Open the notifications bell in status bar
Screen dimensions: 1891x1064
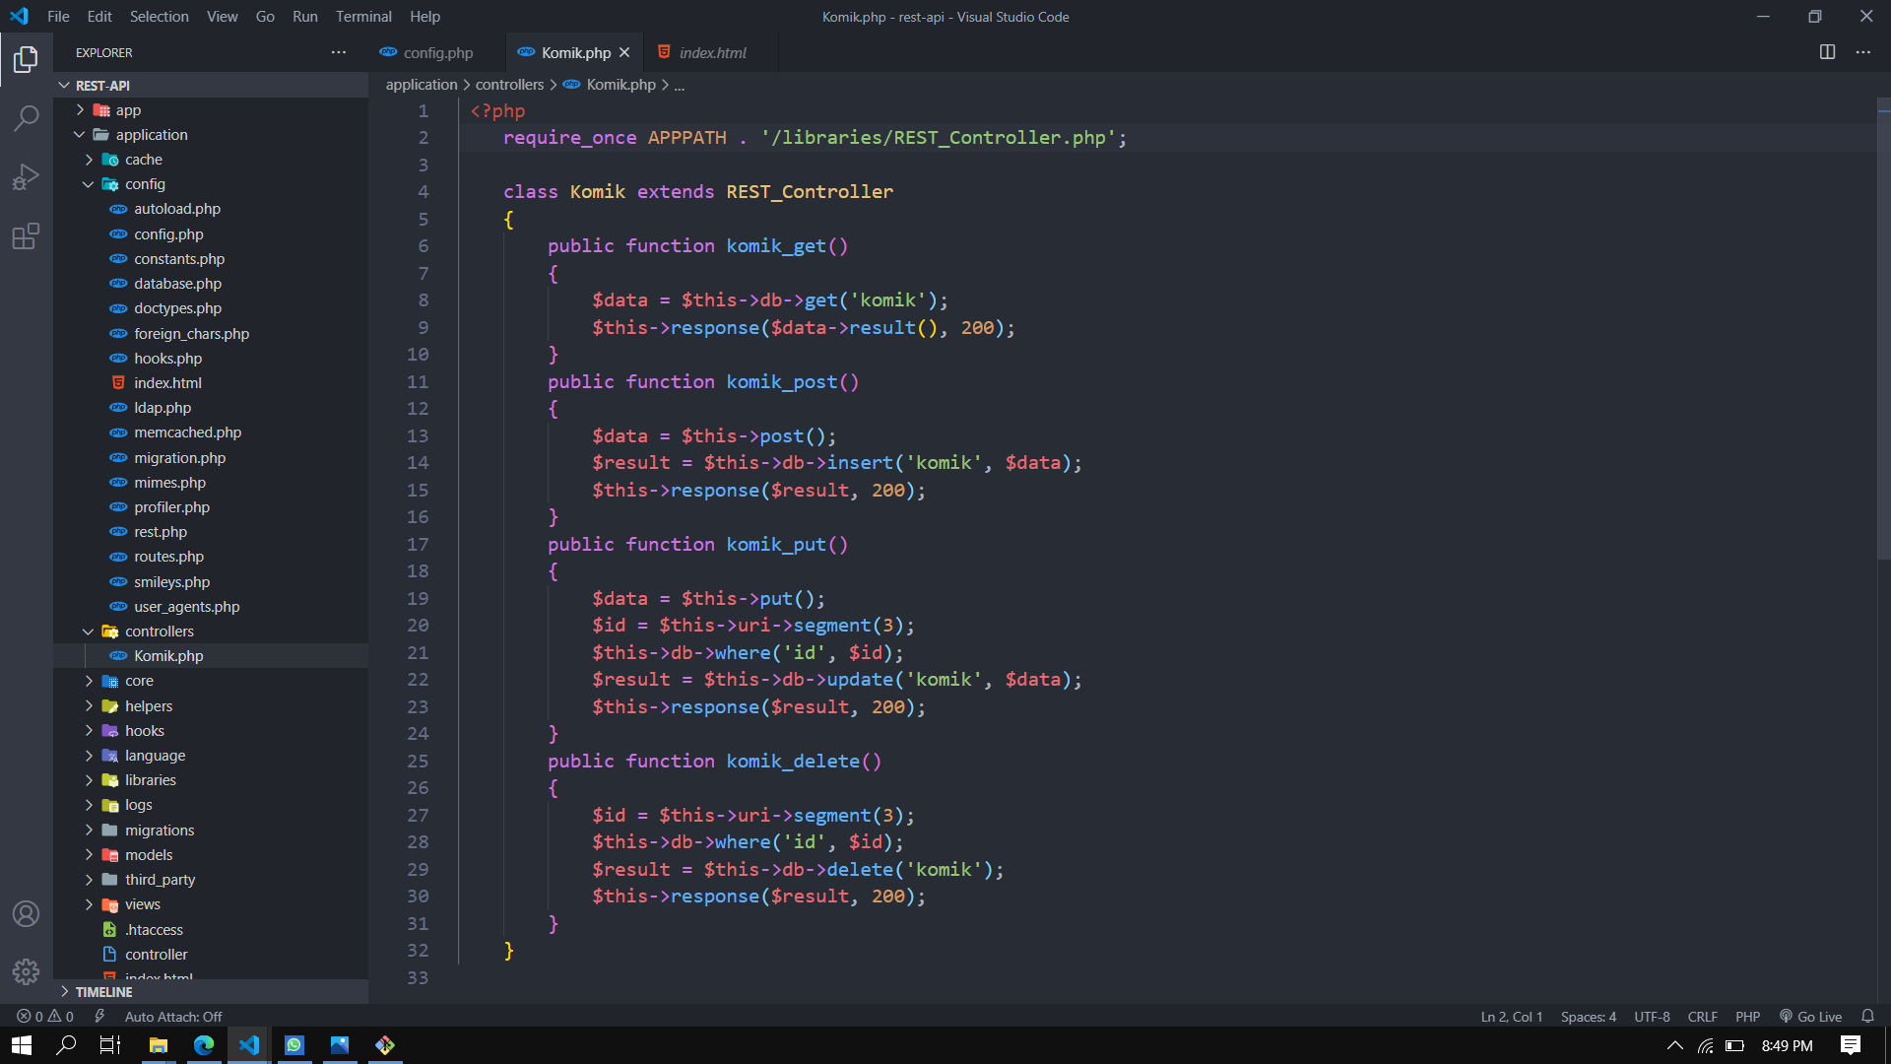pos(1867,1017)
